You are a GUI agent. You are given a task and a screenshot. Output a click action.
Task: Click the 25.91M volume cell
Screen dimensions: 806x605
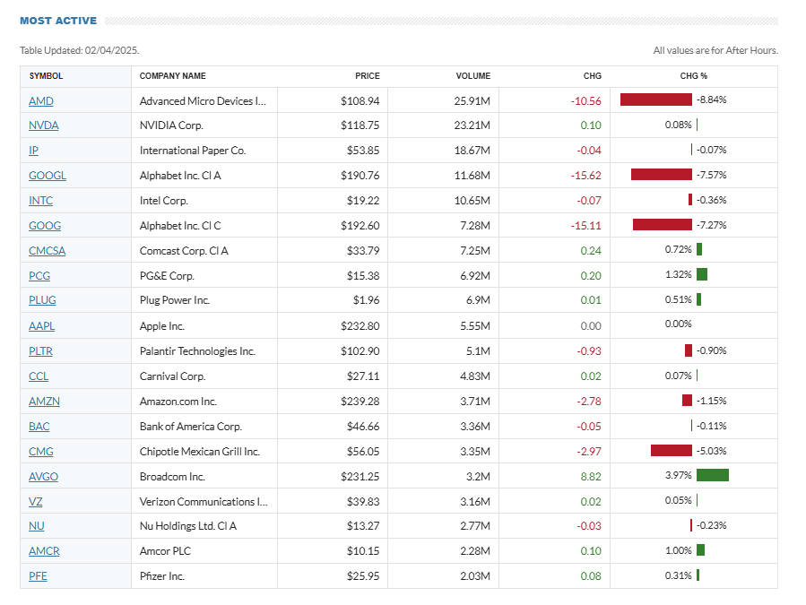point(472,101)
